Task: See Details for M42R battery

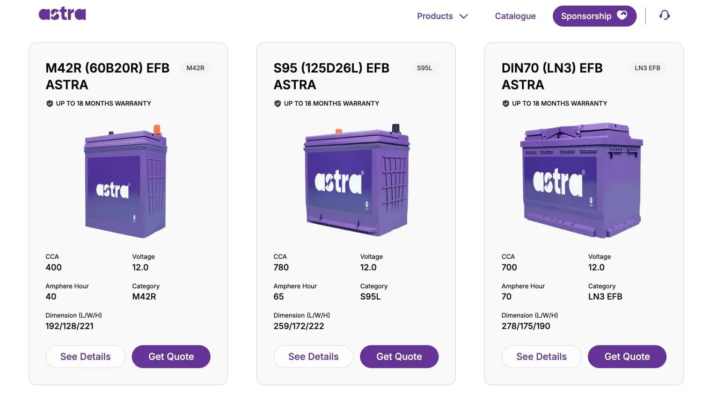Action: pos(86,357)
